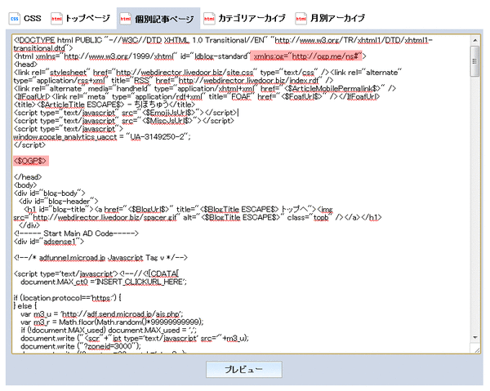
Task: Select the 個別記事ページ tab
Action: (x=158, y=19)
